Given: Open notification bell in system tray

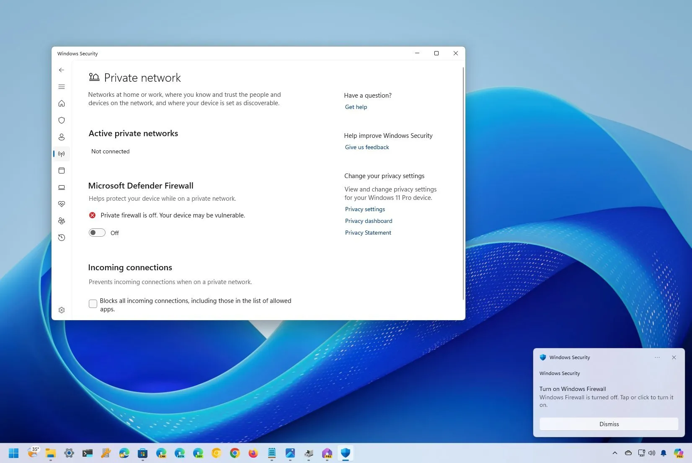Looking at the screenshot, I should pos(664,453).
